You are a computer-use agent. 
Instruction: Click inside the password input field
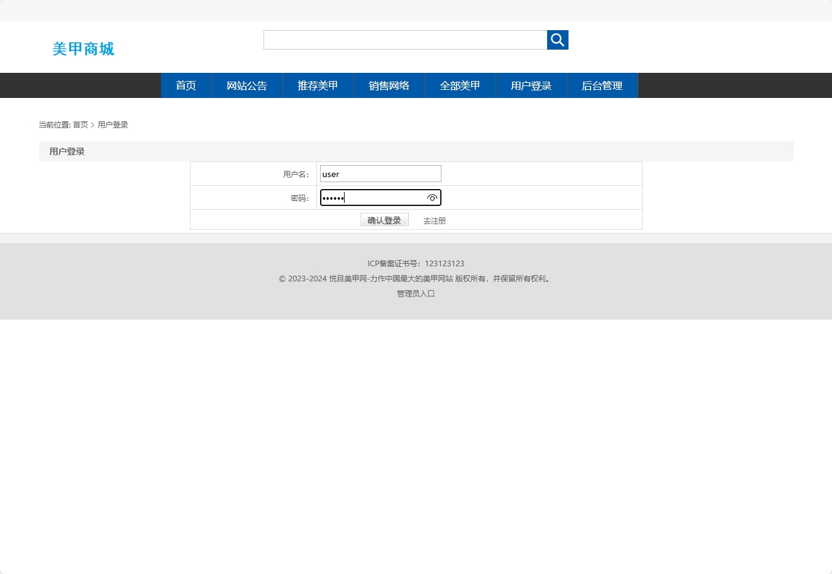tap(371, 197)
